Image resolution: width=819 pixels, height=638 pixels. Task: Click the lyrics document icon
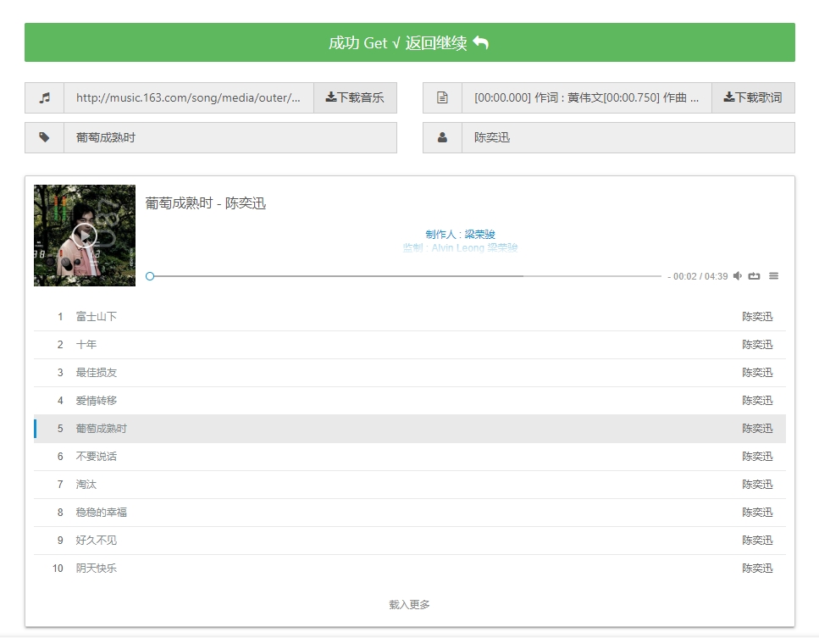[441, 97]
